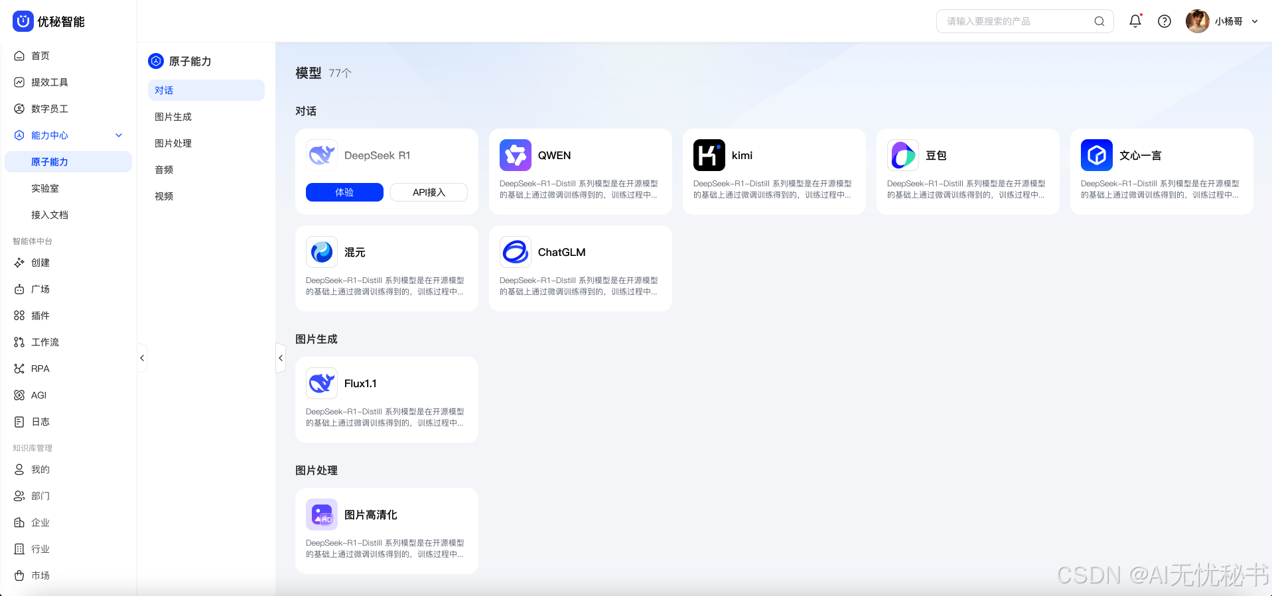The image size is (1272, 596).
Task: Click the Flux1.1 card title
Action: [360, 383]
